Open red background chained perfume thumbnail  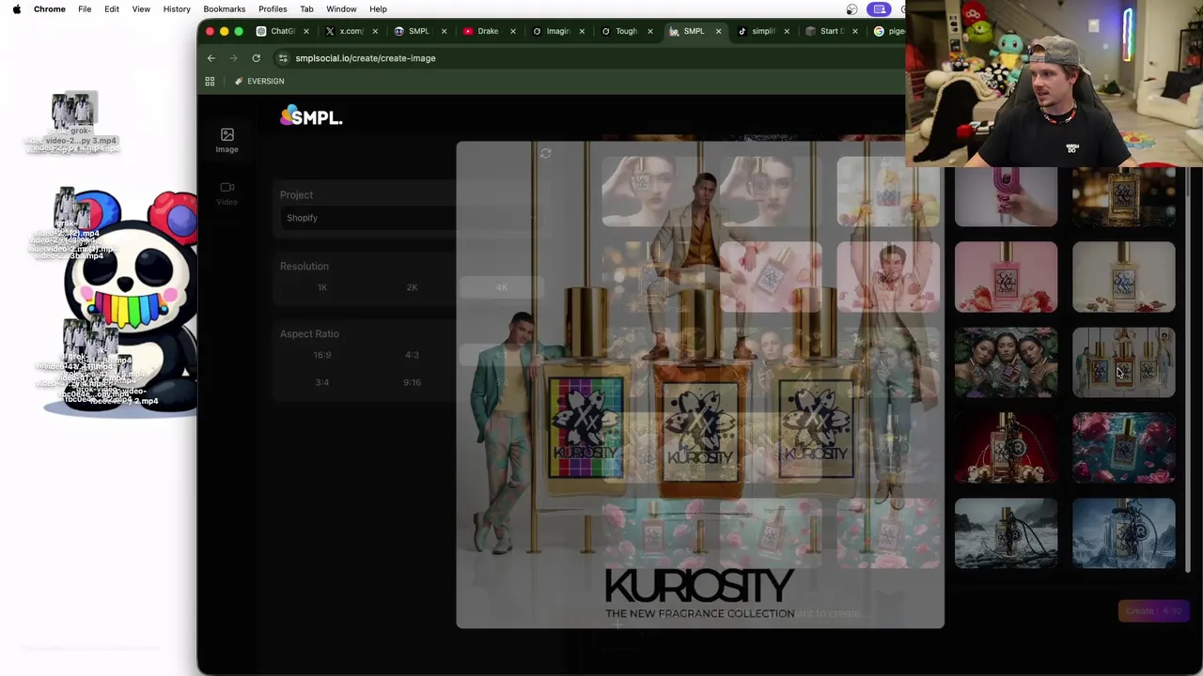tap(1006, 448)
